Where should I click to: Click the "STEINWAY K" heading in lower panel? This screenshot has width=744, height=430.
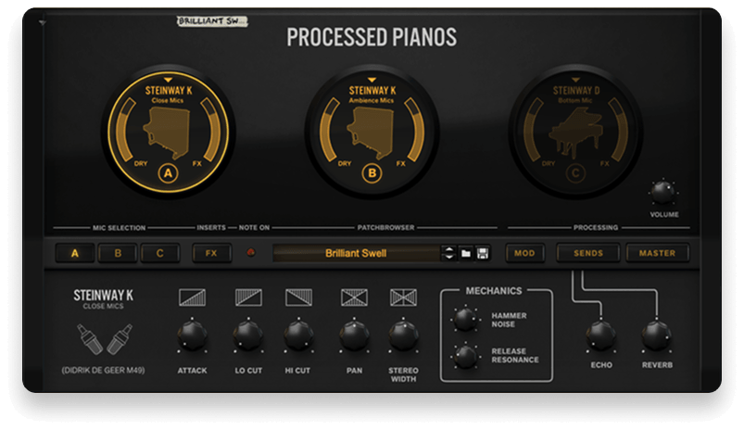pyautogui.click(x=103, y=296)
